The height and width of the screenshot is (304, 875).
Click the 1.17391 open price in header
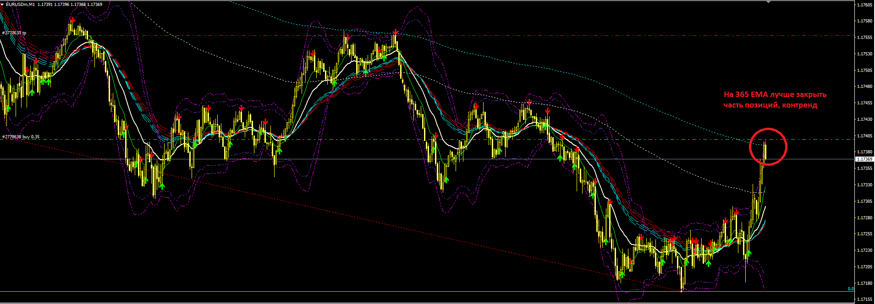click(45, 5)
